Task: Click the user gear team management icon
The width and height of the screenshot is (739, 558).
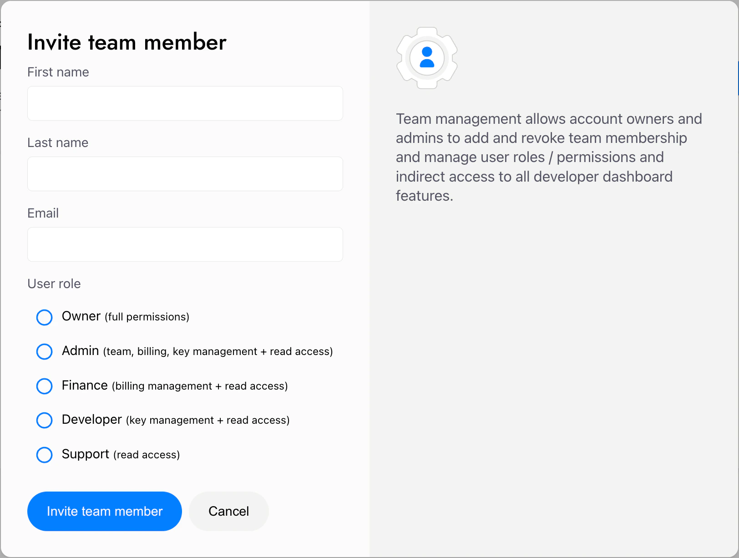Action: [x=427, y=58]
